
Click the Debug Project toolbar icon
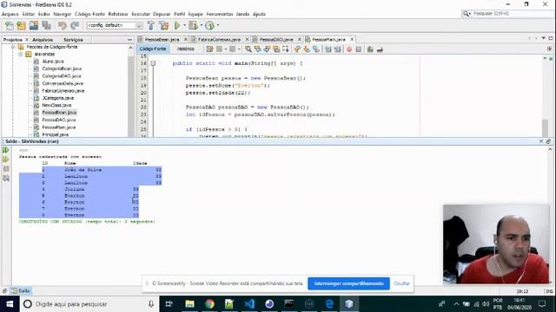coord(193,25)
